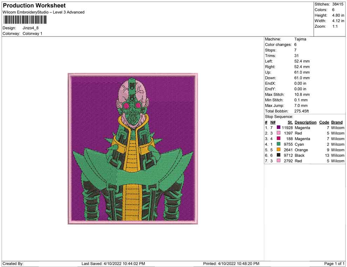
Task: Click the Printed timestamp
Action: 231,263
